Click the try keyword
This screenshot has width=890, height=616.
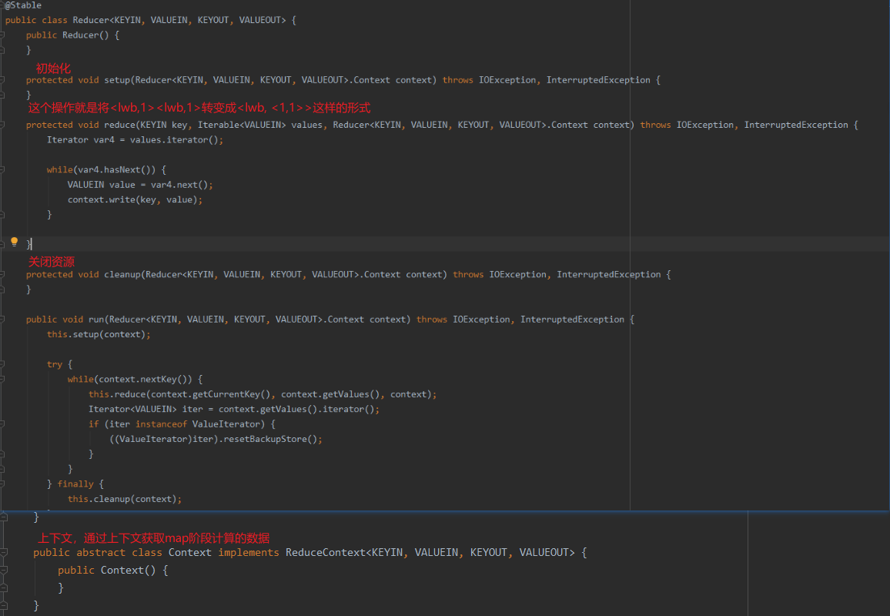(x=55, y=364)
